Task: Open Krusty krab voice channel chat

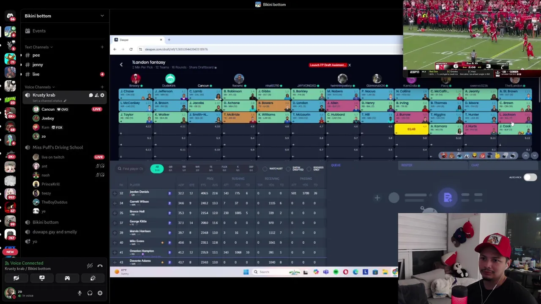Action: point(90,95)
